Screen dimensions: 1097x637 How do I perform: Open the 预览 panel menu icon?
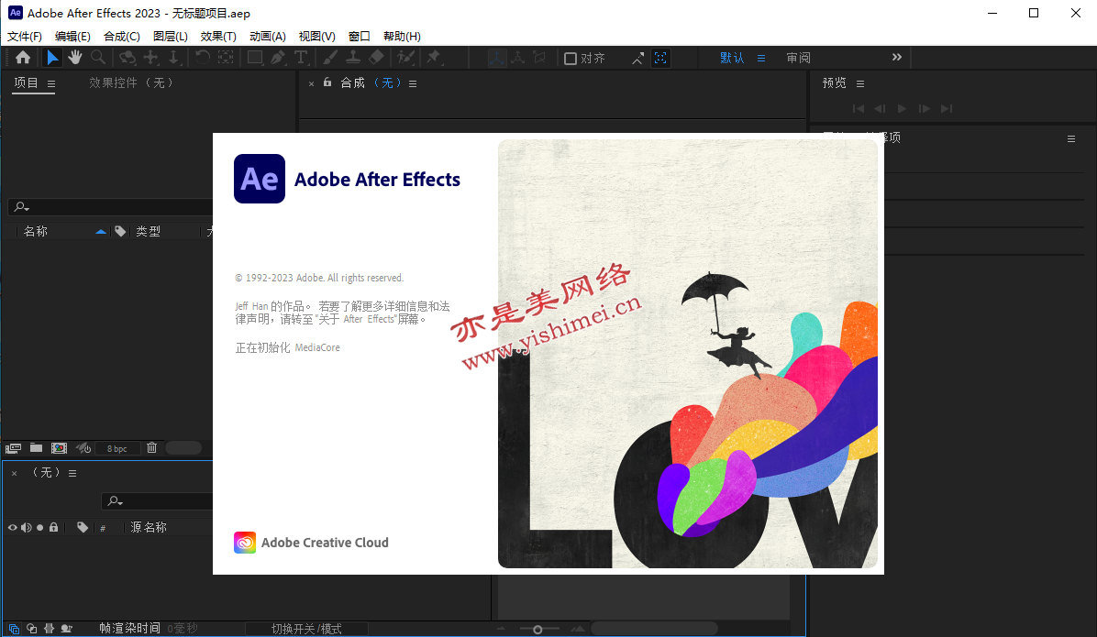[x=860, y=84]
